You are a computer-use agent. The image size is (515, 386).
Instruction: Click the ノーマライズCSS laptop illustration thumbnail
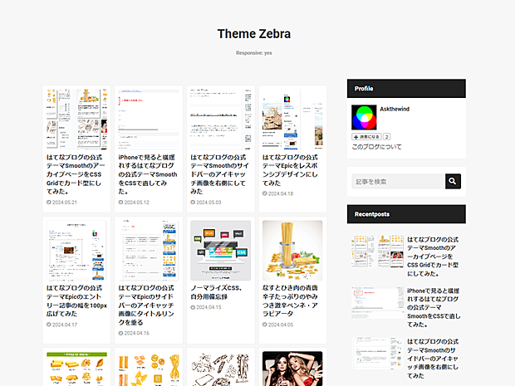coord(221,251)
